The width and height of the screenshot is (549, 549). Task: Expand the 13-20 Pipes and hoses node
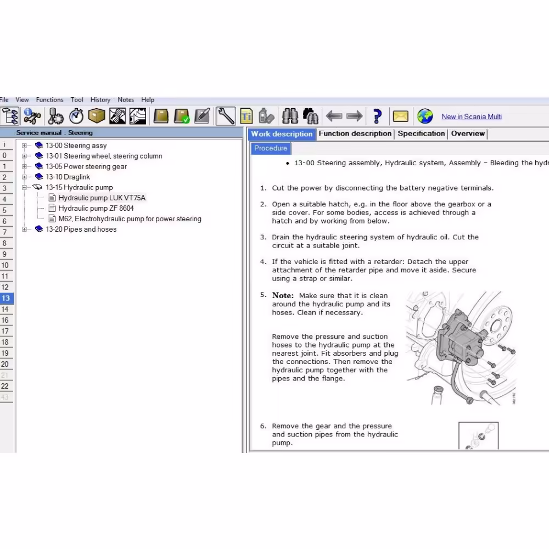click(24, 229)
